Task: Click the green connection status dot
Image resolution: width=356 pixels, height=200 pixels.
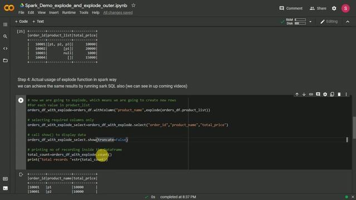Action: [346, 197]
